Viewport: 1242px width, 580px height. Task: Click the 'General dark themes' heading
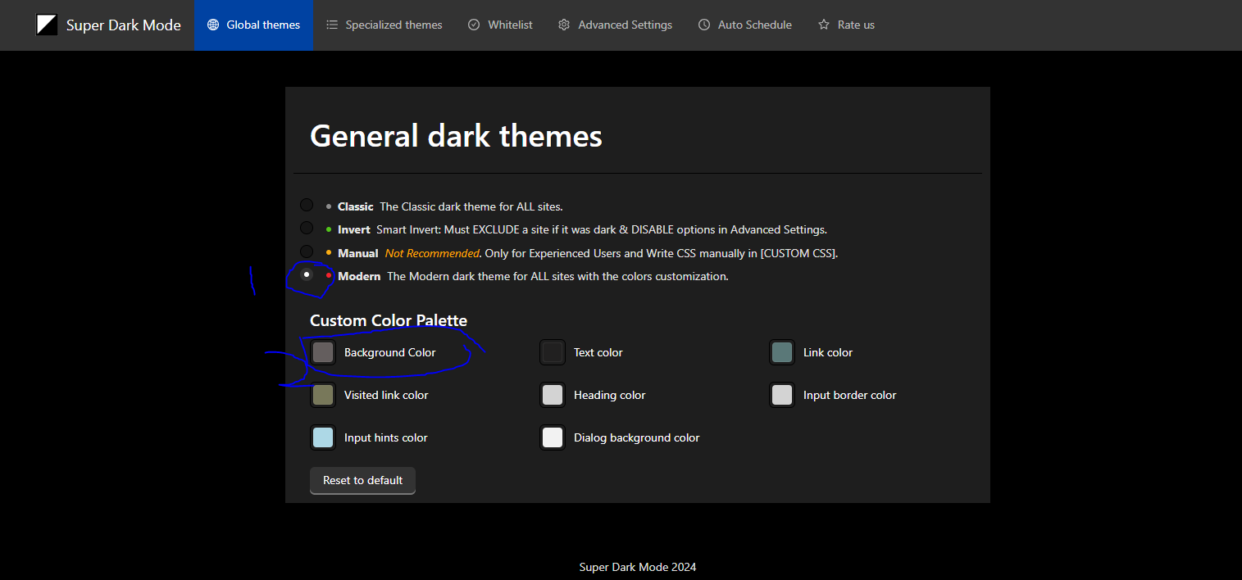pos(456,136)
